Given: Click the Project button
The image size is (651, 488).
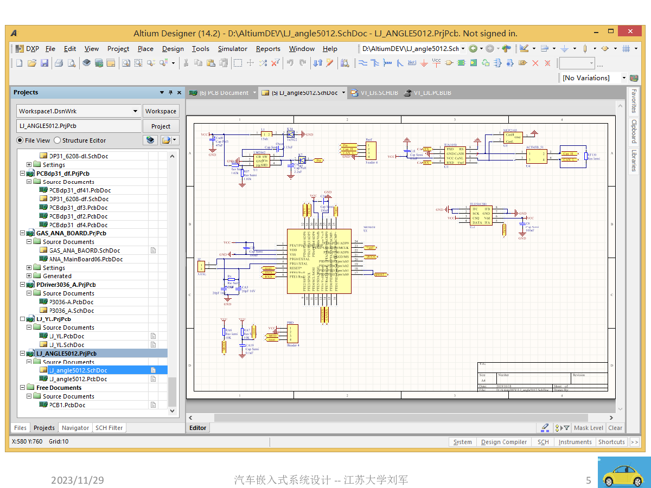Looking at the screenshot, I should tap(161, 126).
